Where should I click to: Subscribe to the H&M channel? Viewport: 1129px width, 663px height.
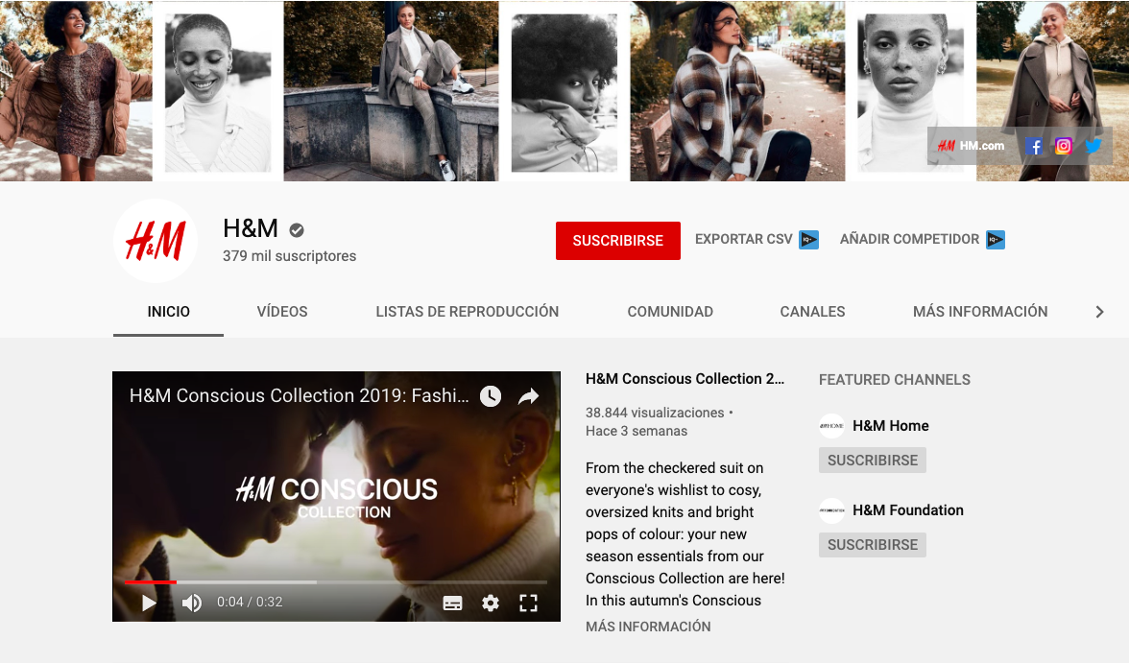tap(618, 241)
